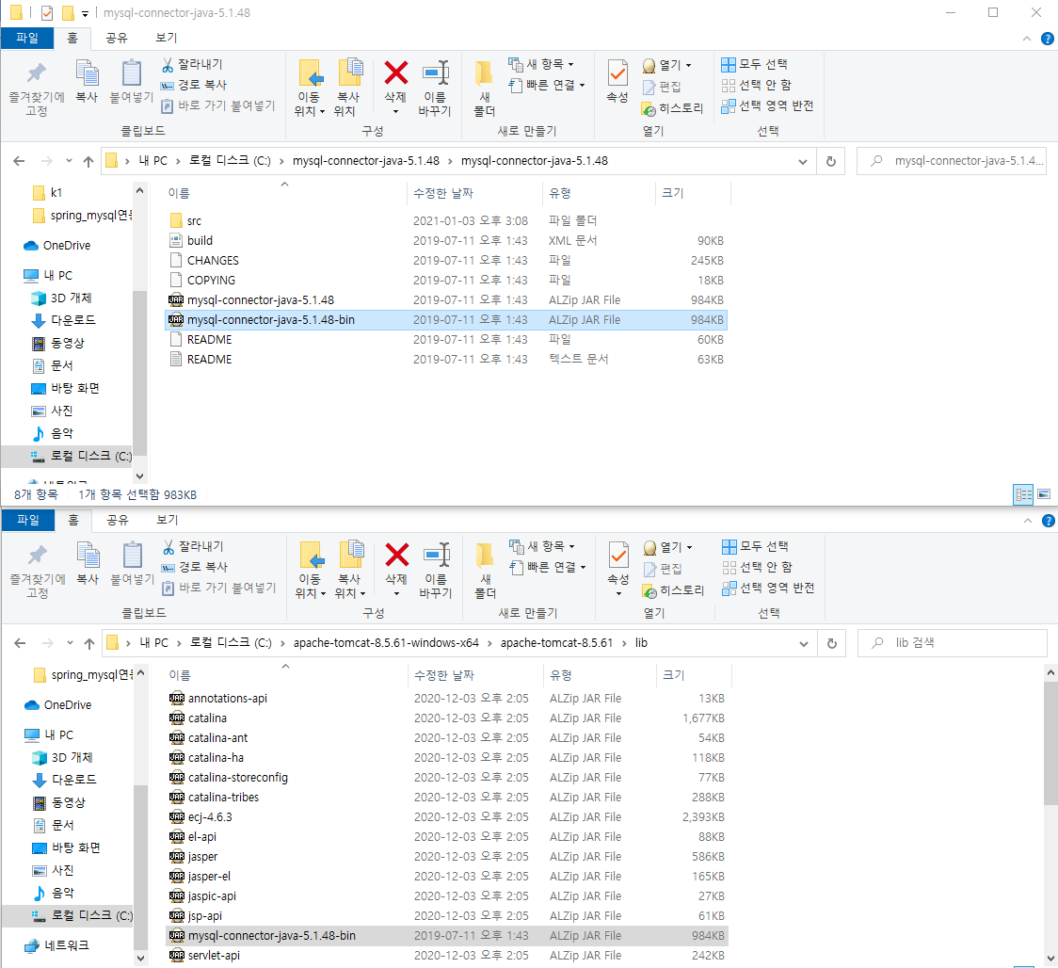Click Select all (모두 선택) in top window
The image size is (1058, 968).
click(x=754, y=64)
